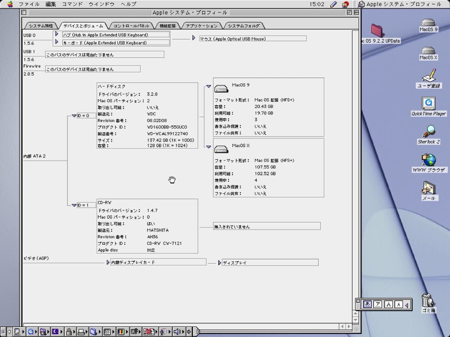Open the コマンド menu
Image resolution: width=450 pixels, height=337 pixels.
pyautogui.click(x=72, y=4)
